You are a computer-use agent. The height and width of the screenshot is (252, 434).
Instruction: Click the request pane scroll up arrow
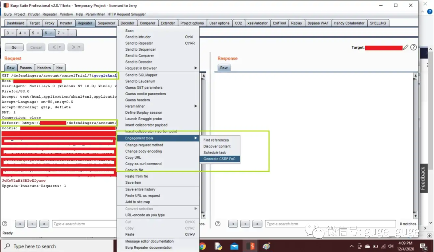(x=204, y=76)
